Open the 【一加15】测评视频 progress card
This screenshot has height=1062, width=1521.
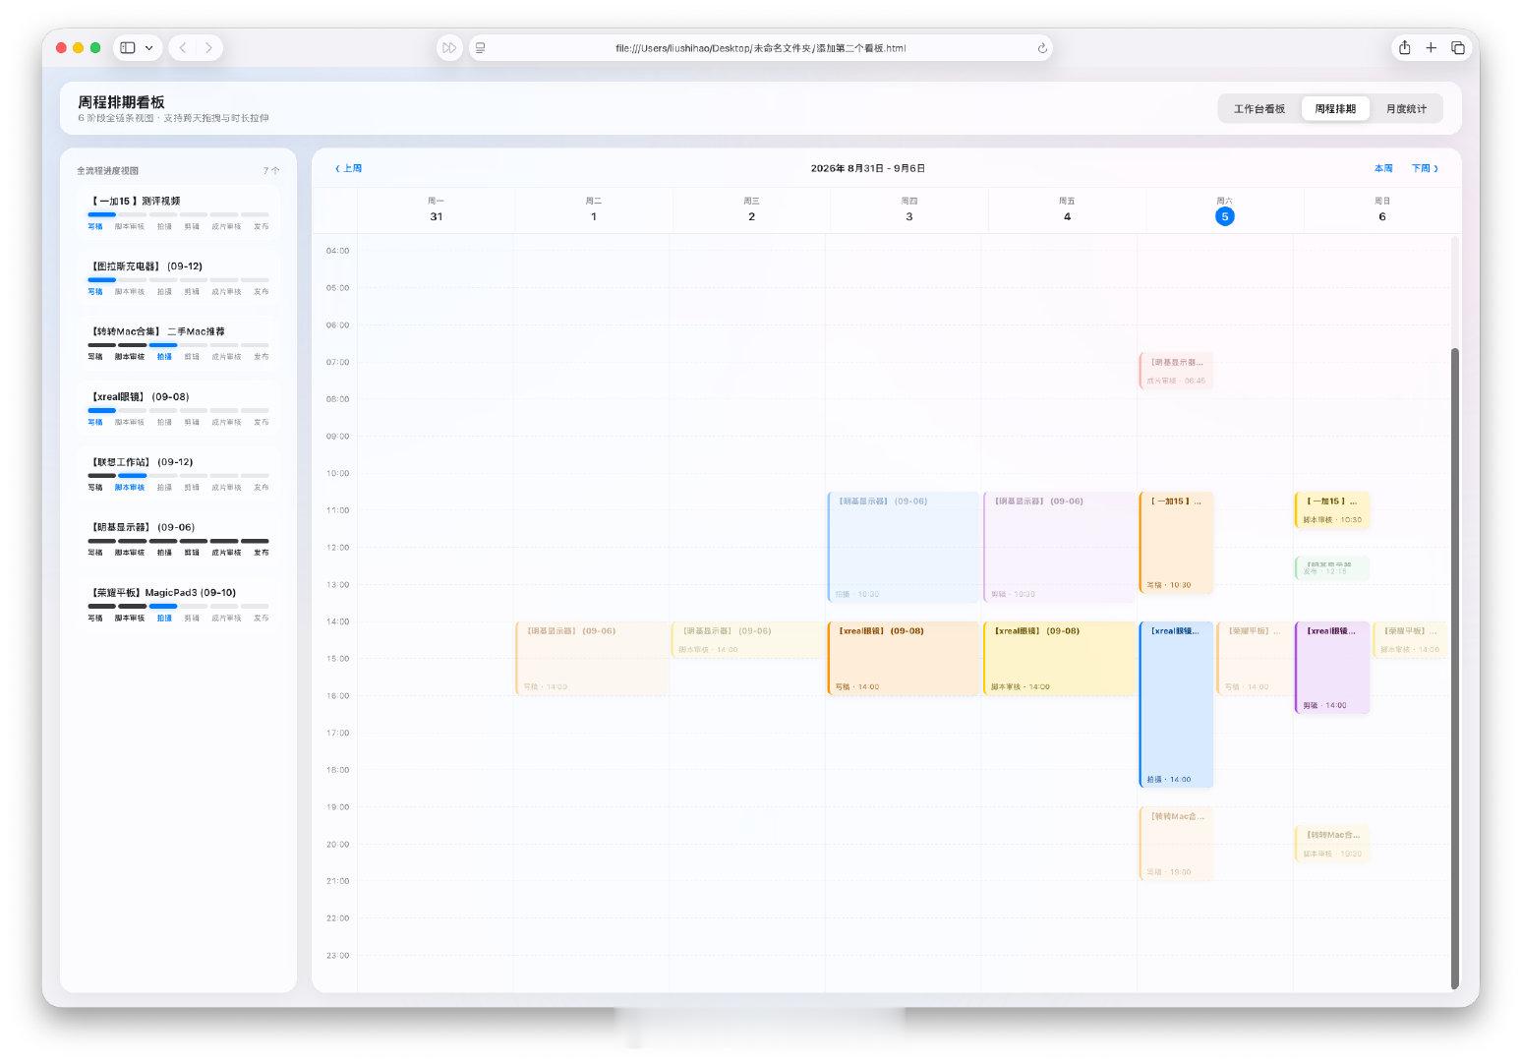[178, 212]
